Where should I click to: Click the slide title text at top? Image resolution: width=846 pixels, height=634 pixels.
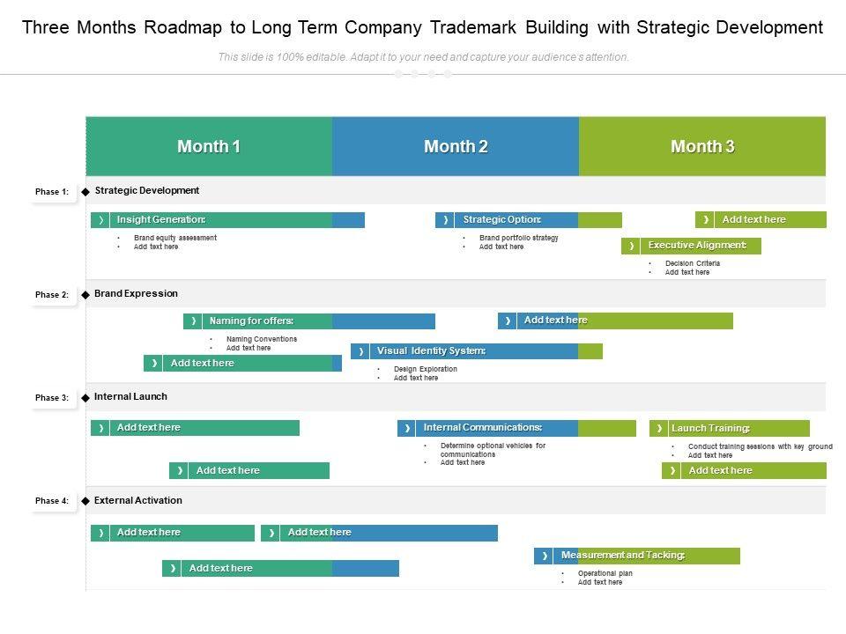point(423,27)
